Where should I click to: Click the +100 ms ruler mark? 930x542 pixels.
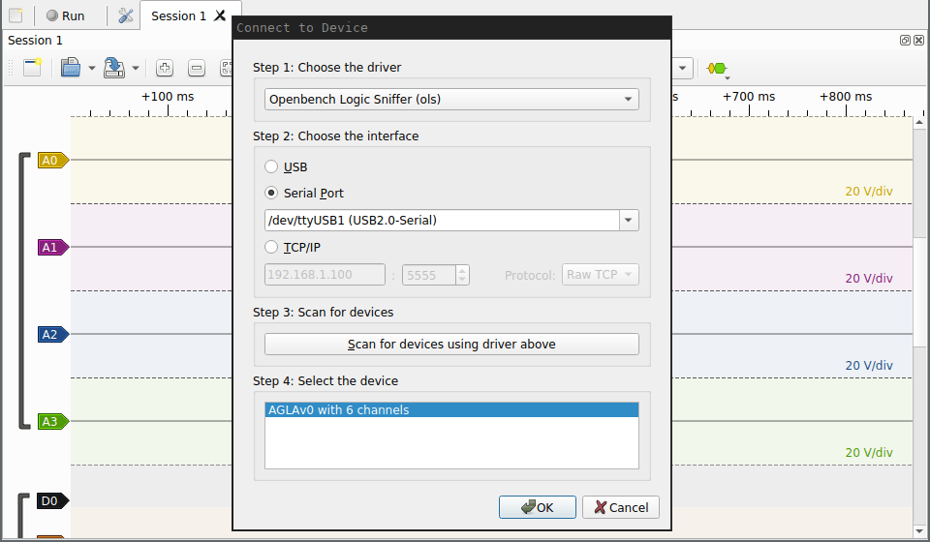pyautogui.click(x=168, y=97)
